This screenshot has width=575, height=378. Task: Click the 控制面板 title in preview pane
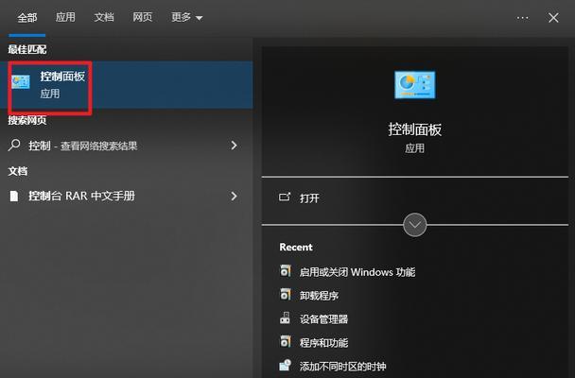tap(415, 129)
